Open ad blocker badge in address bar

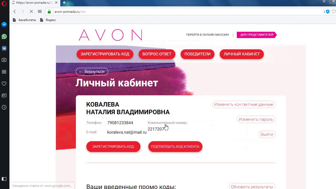(x=327, y=12)
